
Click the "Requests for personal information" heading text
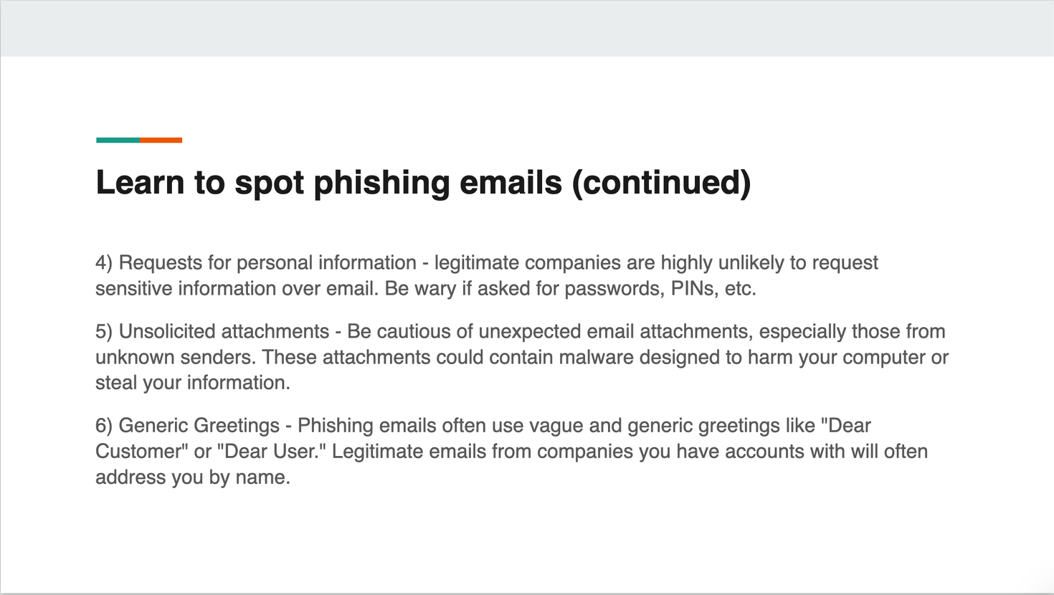pyautogui.click(x=267, y=263)
